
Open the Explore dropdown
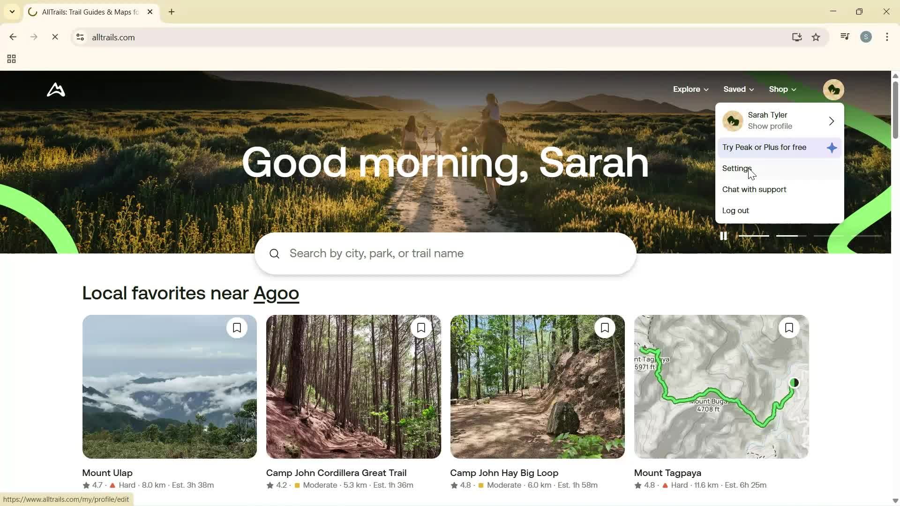690,89
